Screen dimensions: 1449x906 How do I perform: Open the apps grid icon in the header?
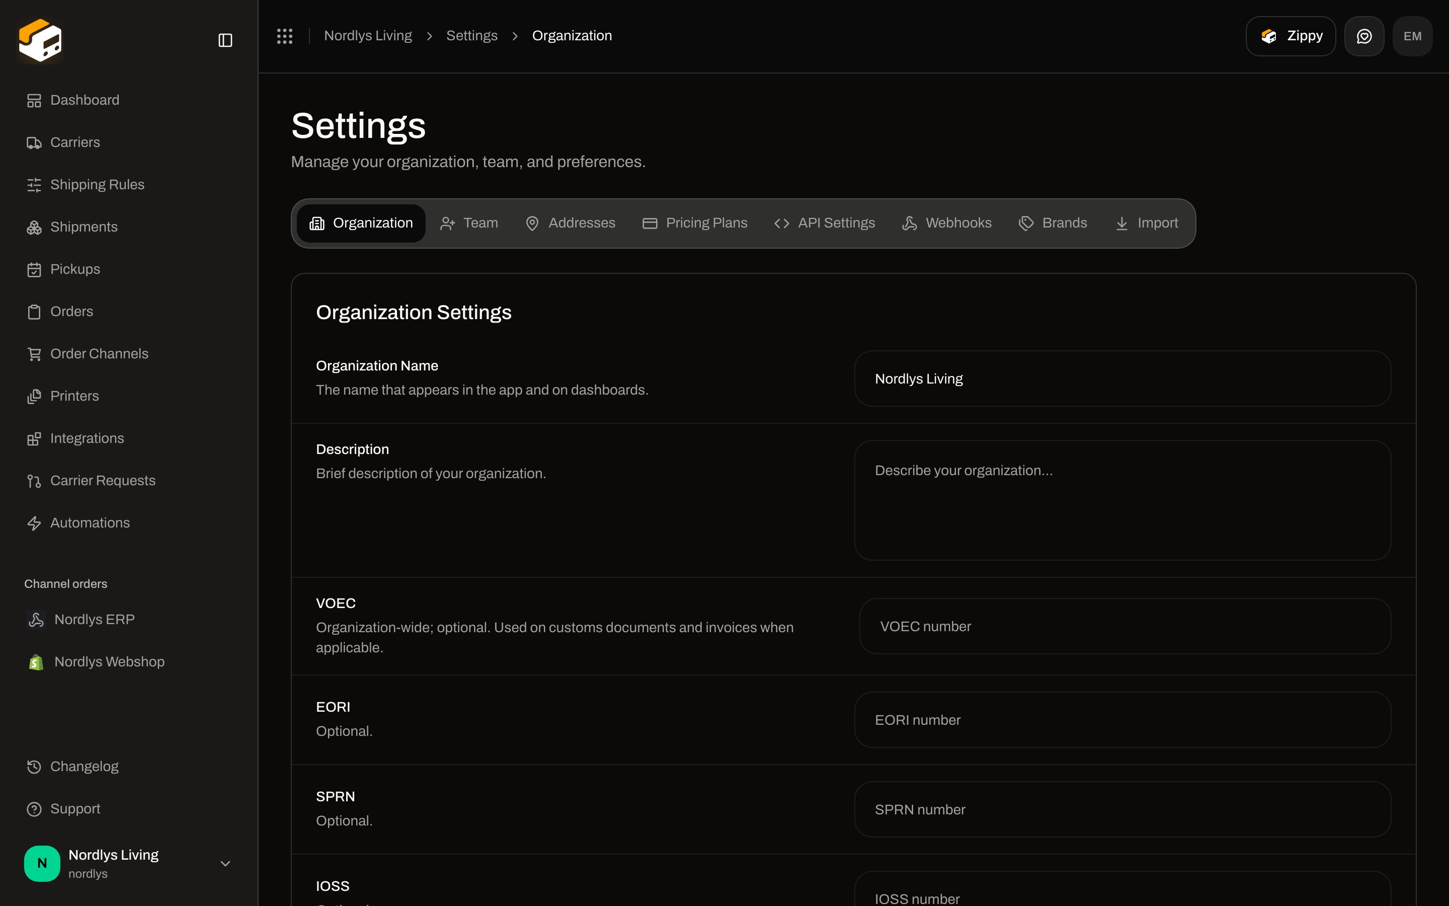pos(284,36)
